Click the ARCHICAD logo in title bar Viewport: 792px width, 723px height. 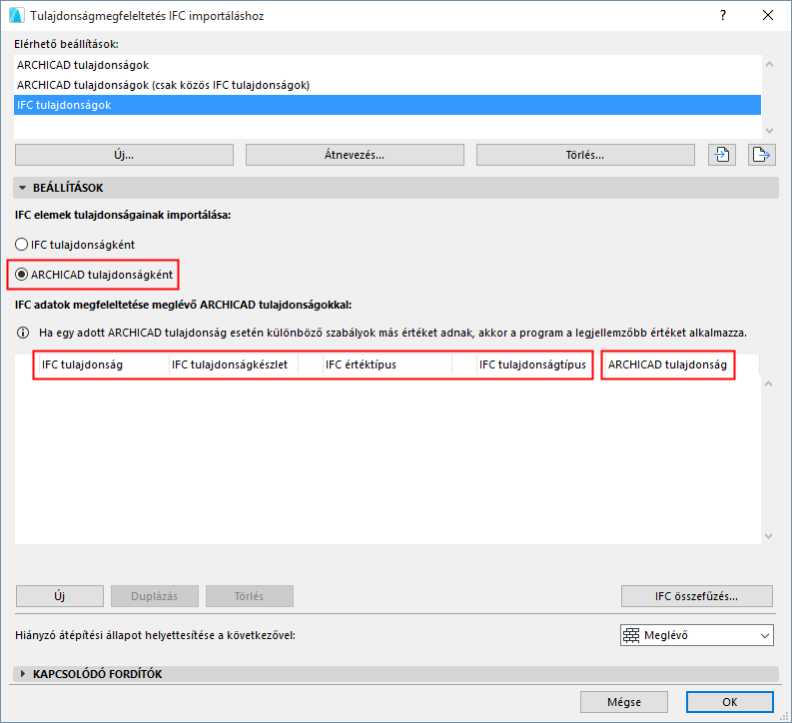click(17, 15)
